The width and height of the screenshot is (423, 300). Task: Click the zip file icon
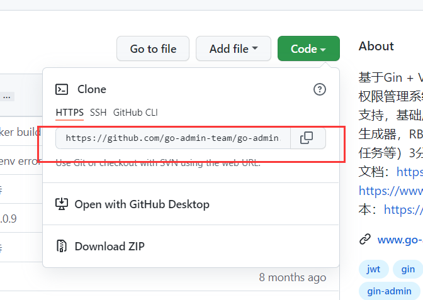click(x=62, y=246)
